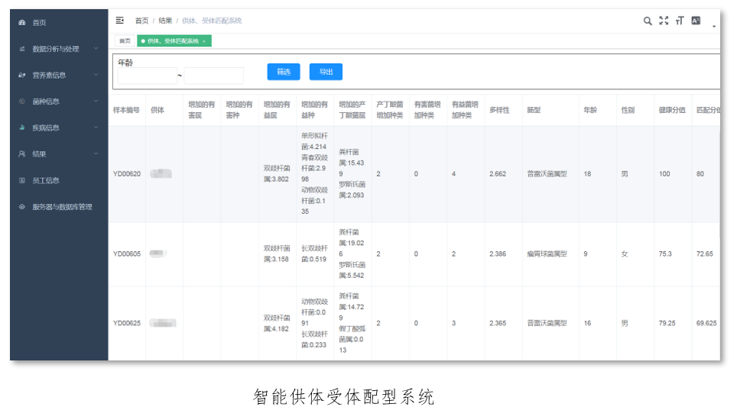Click the 普雷沃菌属型 cell in row YD00620
Screen dimensions: 737x420
coord(547,174)
